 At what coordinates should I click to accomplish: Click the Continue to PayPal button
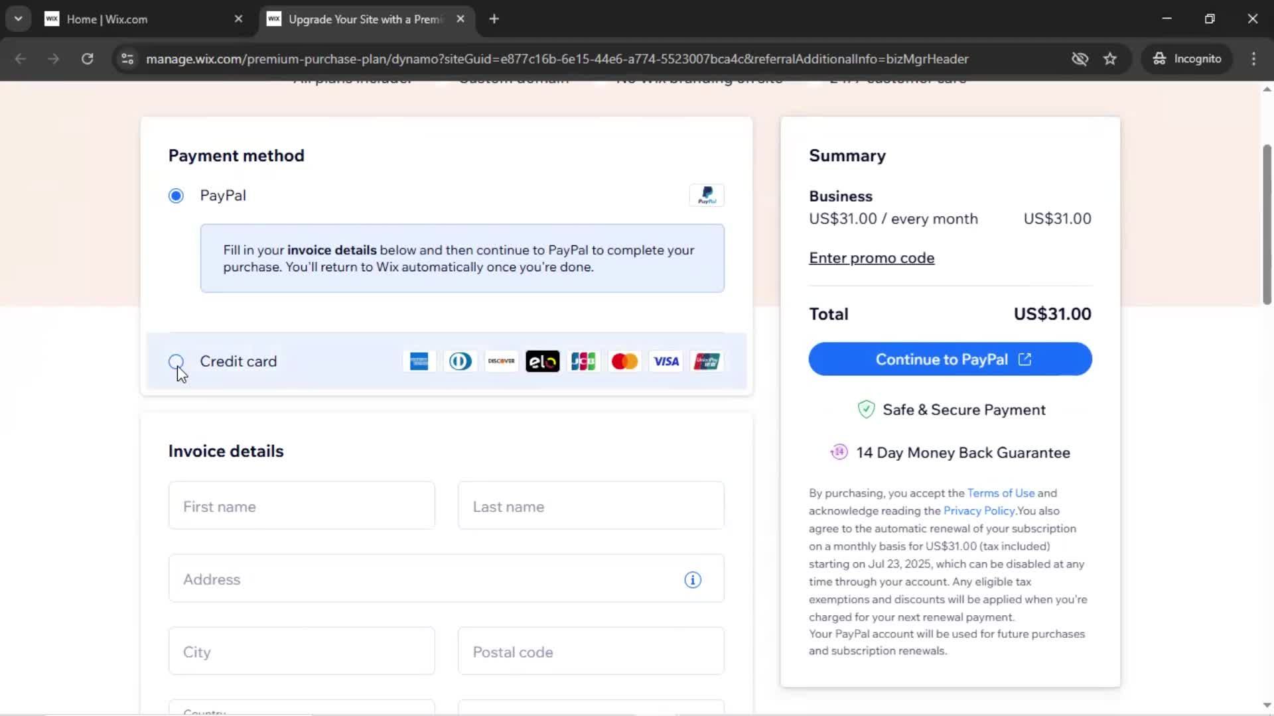coord(950,359)
